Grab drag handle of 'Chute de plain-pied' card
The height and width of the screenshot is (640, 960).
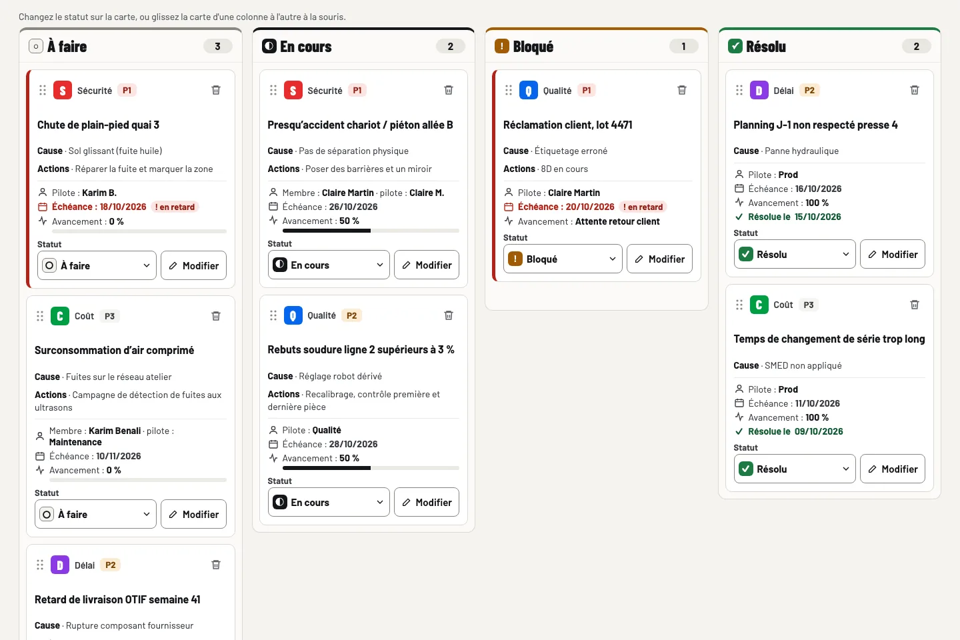point(43,90)
